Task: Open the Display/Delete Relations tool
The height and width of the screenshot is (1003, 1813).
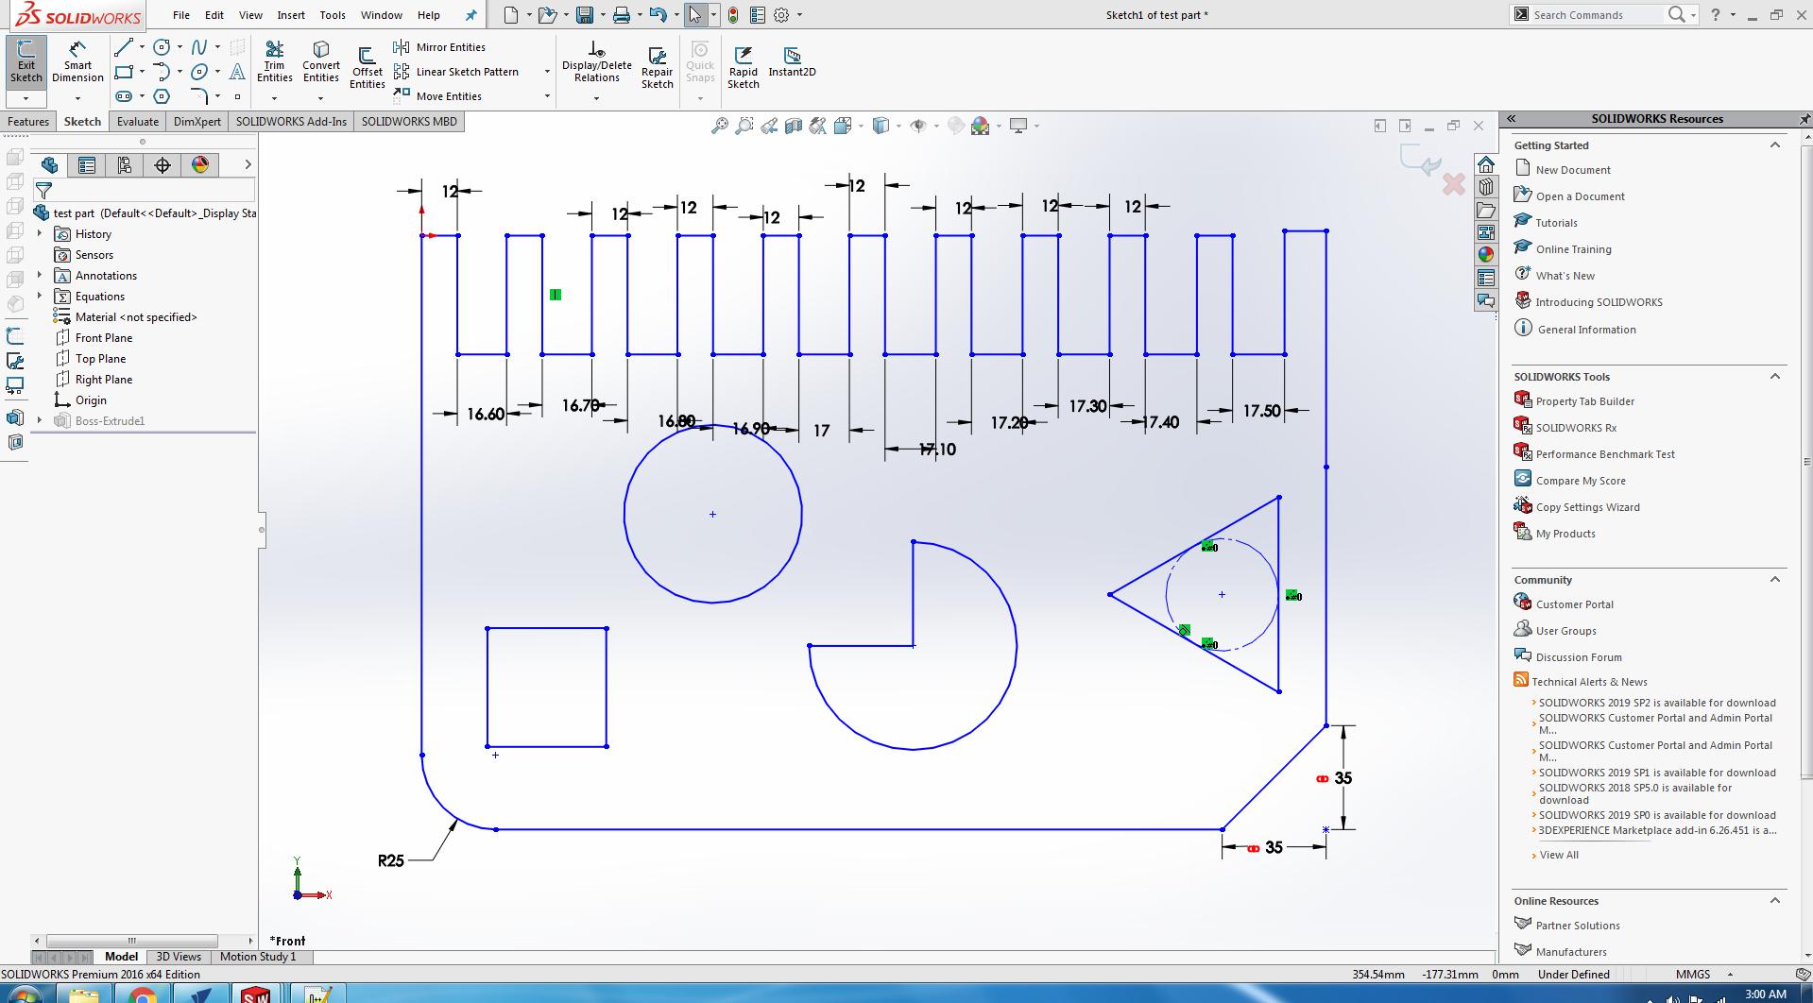Action: tap(596, 62)
